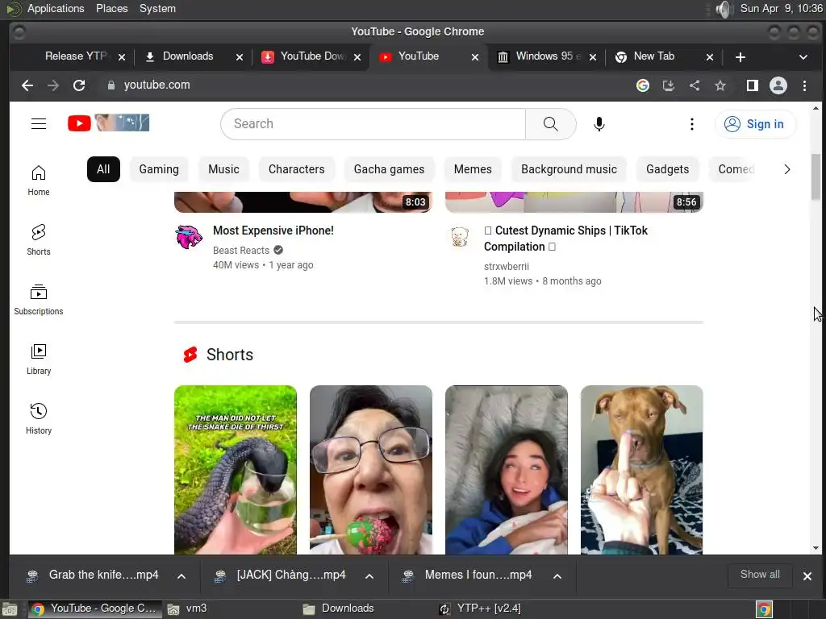Viewport: 826px width, 619px height.
Task: Filter by Characters chip
Action: click(297, 169)
